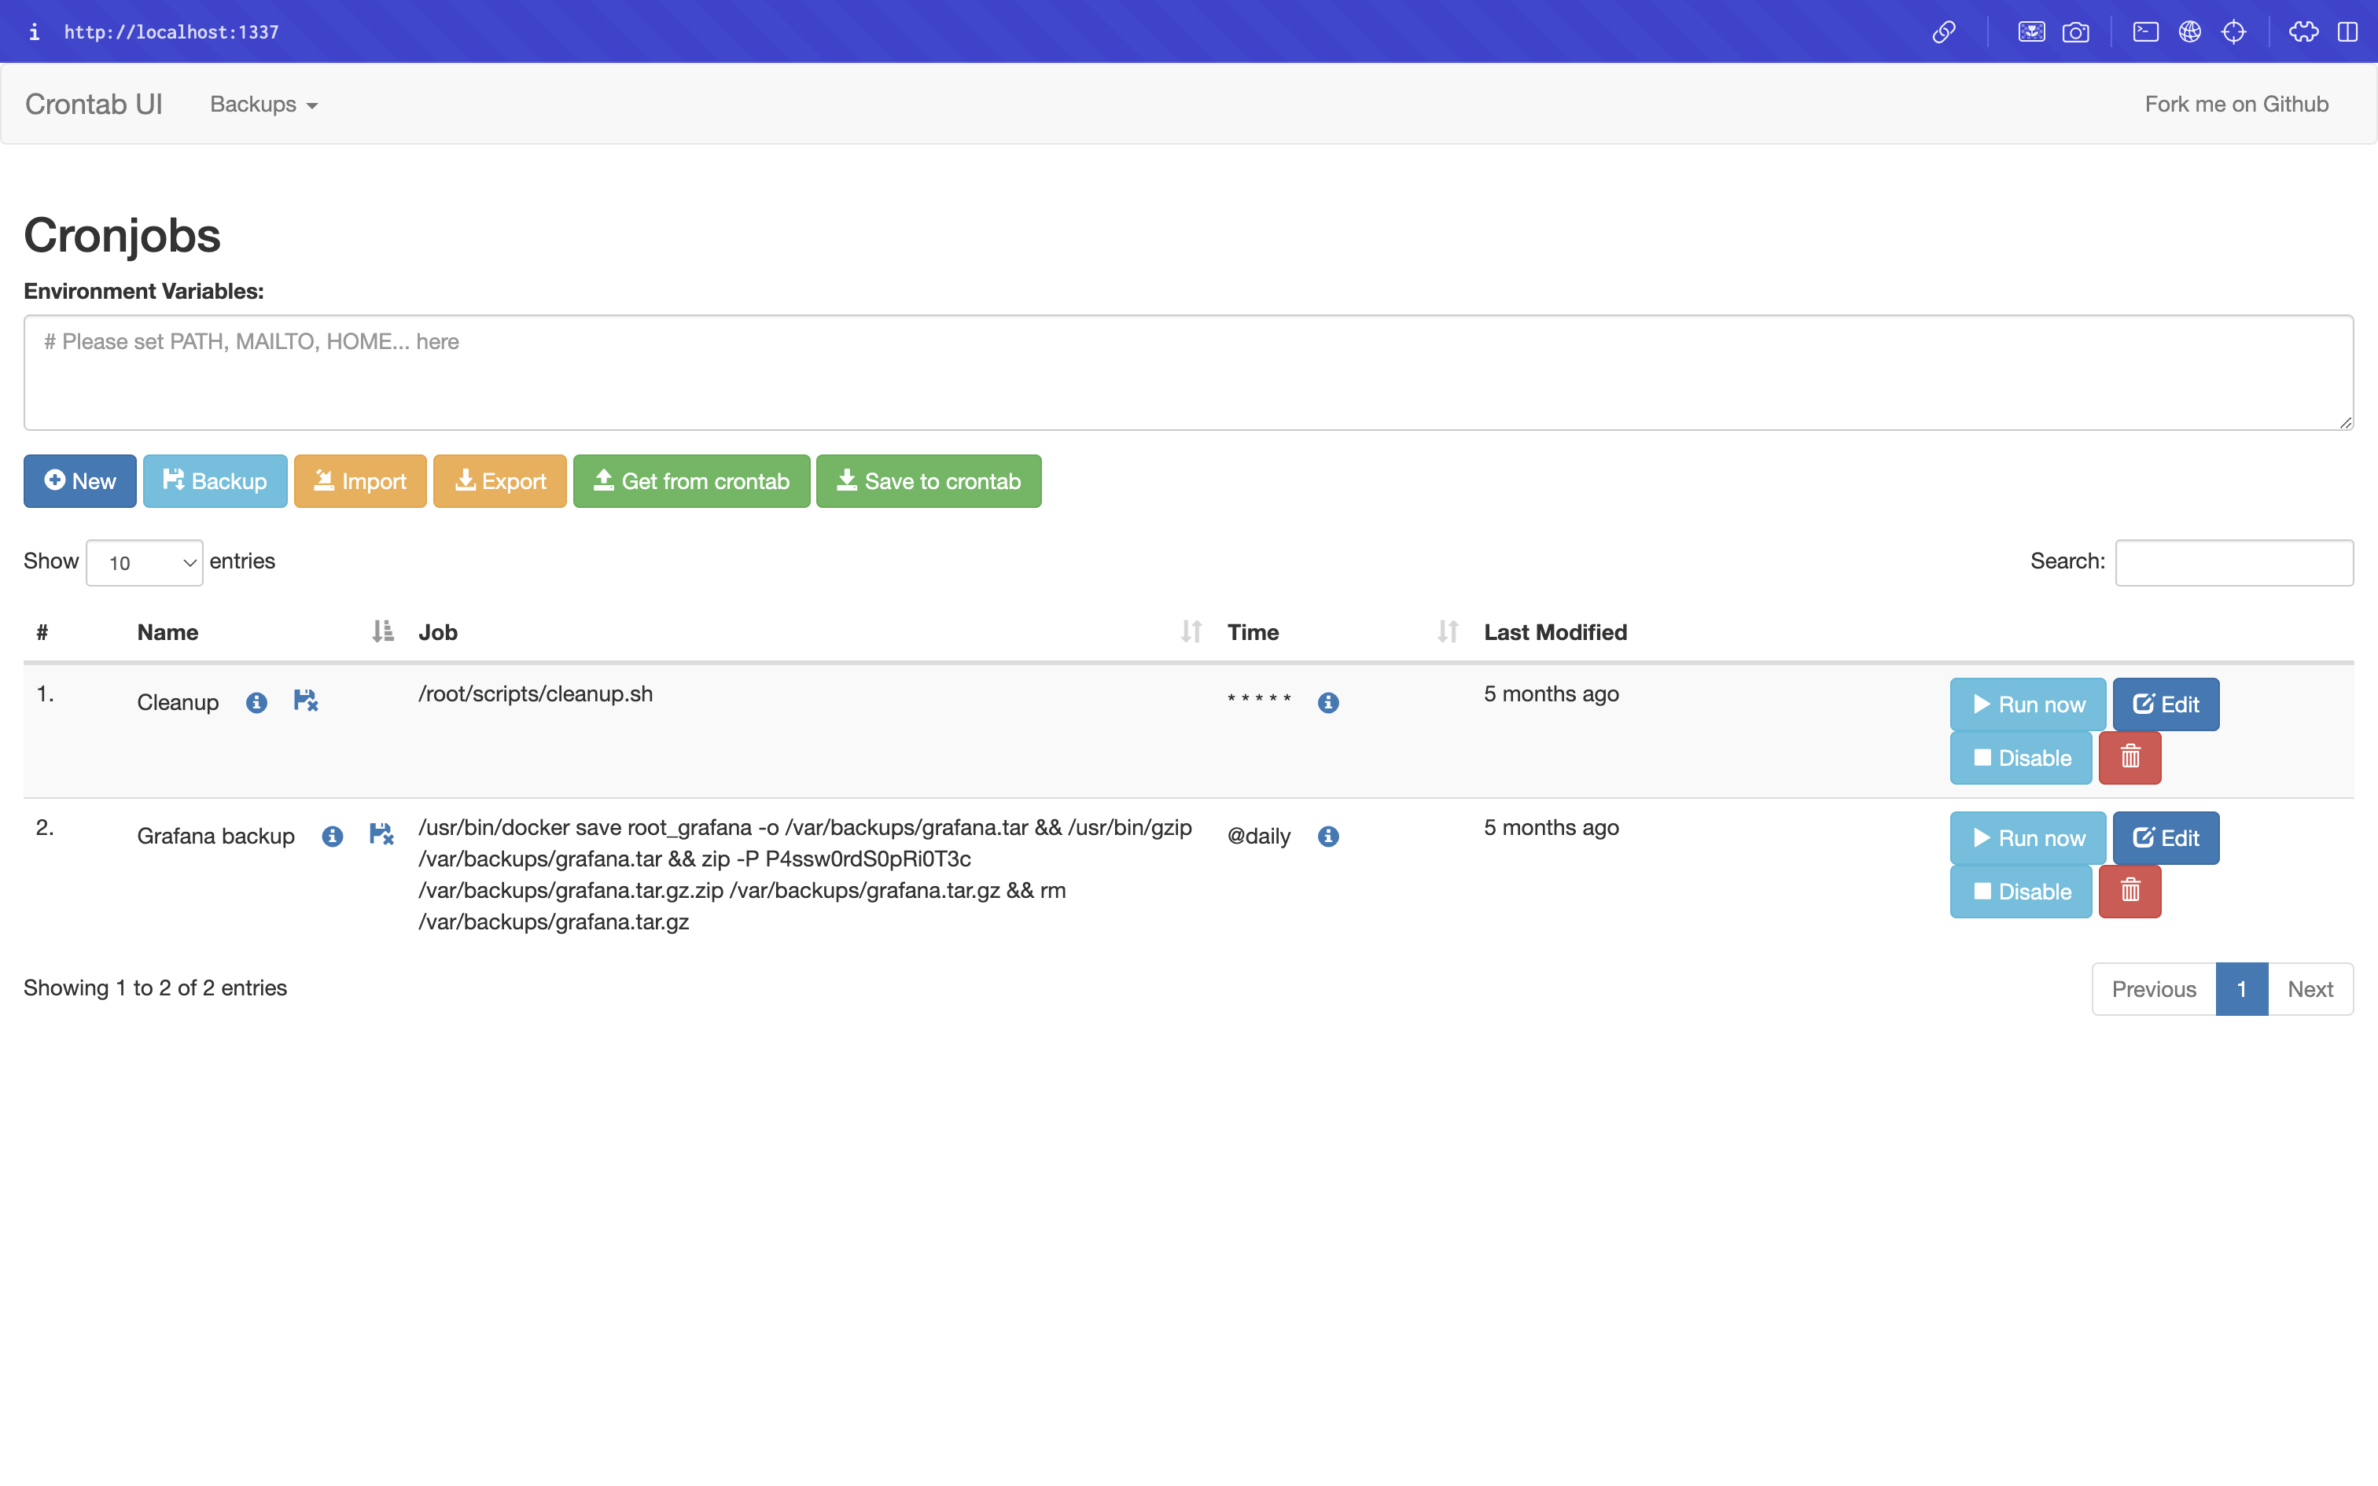Disable the Grafana backup cronjob
The height and width of the screenshot is (1486, 2378).
click(x=2021, y=892)
